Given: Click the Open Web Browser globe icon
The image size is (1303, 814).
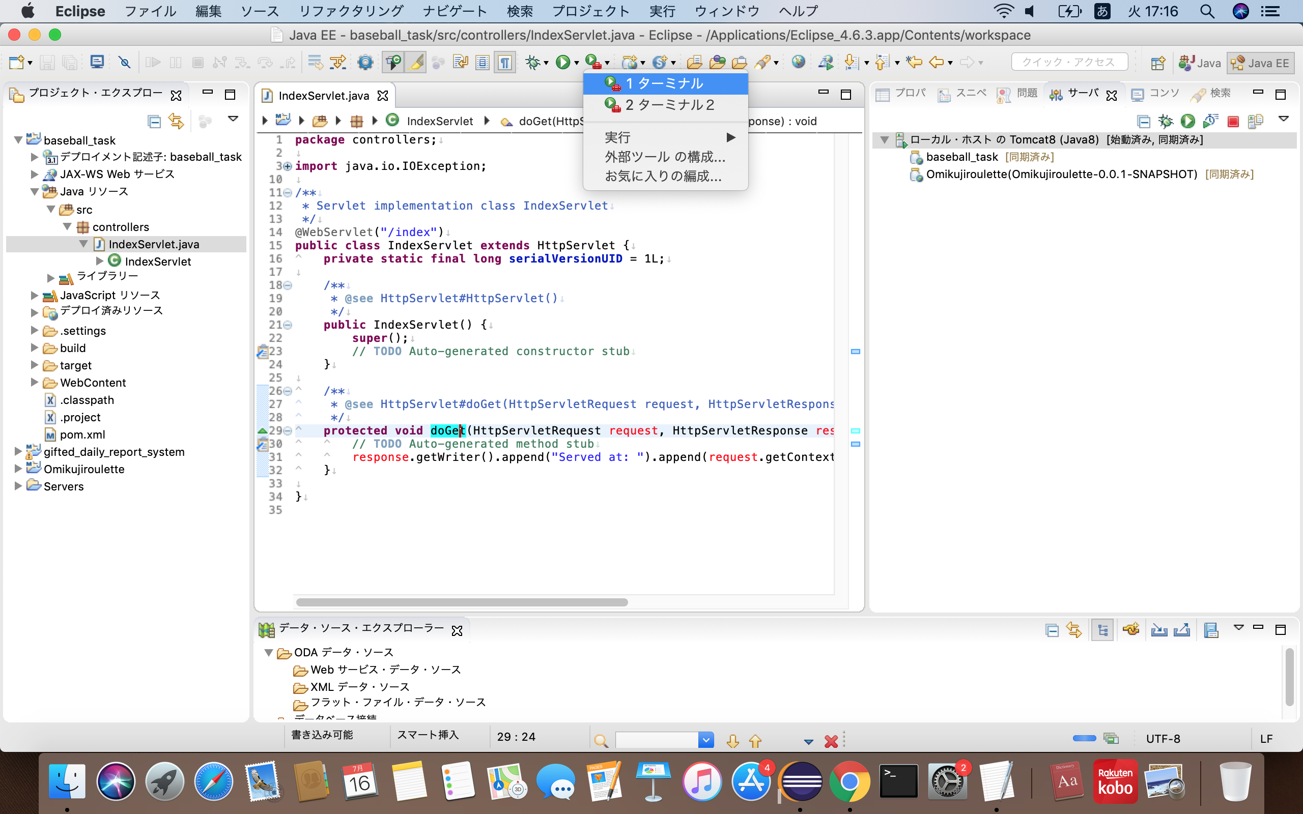Looking at the screenshot, I should click(799, 63).
